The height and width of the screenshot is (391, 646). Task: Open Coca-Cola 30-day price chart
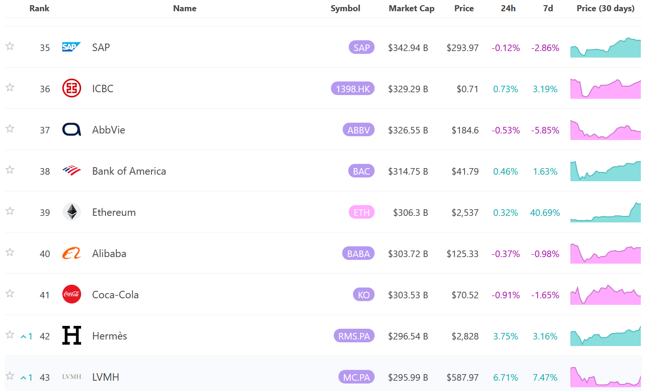pos(606,295)
